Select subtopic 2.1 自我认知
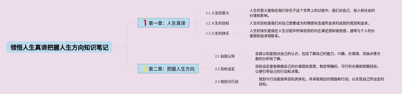Viewport: 402px width, 94px height. tap(225, 56)
